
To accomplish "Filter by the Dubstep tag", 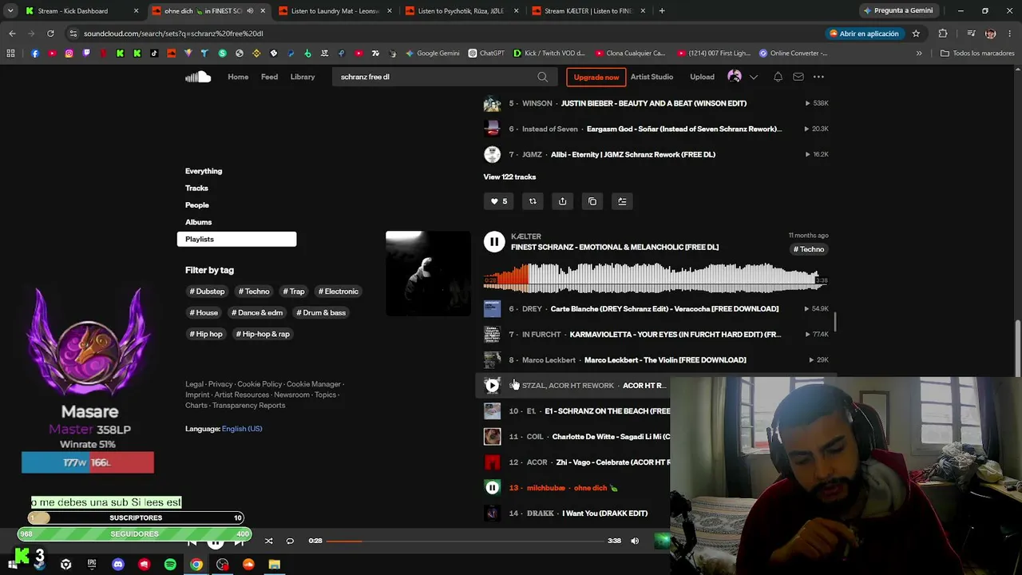I will coord(207,291).
